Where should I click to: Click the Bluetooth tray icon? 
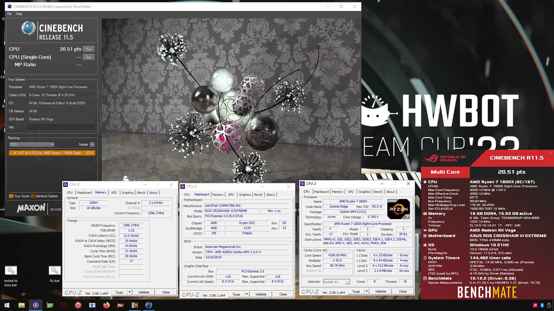[542, 305]
